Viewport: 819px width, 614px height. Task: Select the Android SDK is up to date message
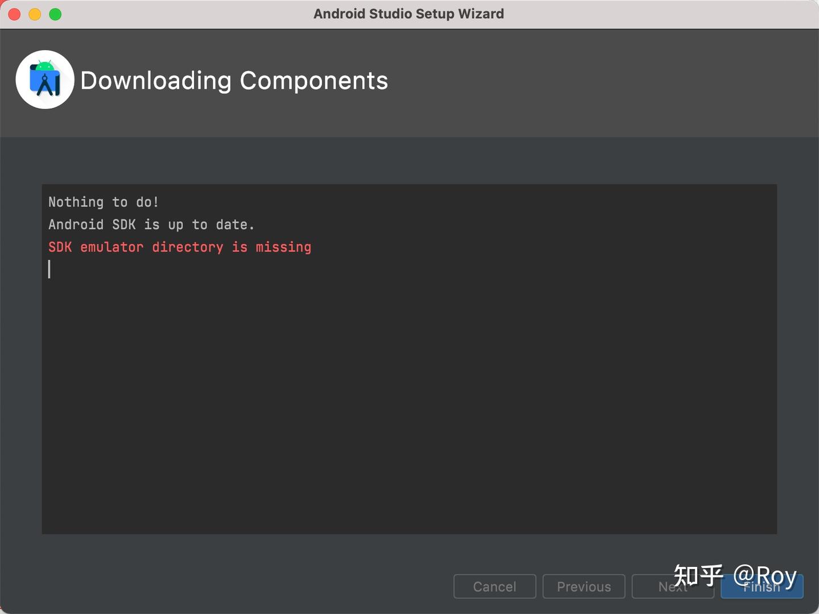click(x=151, y=224)
